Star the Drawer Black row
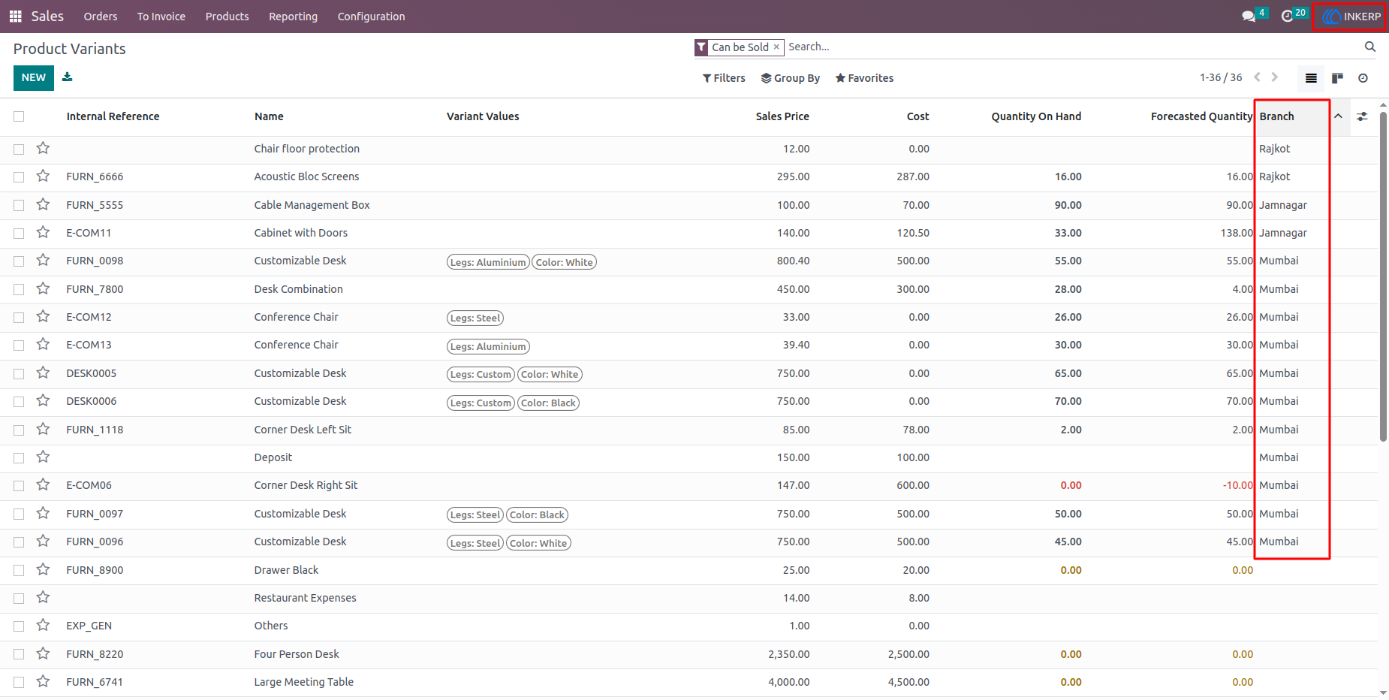This screenshot has width=1389, height=700. (43, 569)
